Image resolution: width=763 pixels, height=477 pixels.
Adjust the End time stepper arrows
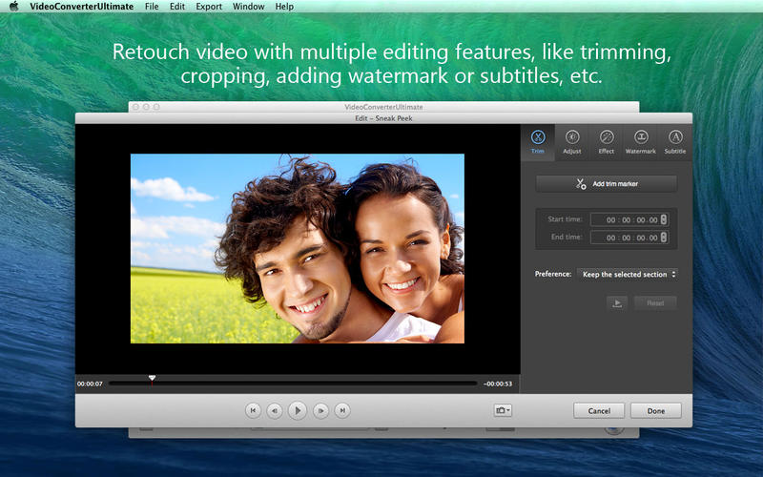[x=664, y=238]
